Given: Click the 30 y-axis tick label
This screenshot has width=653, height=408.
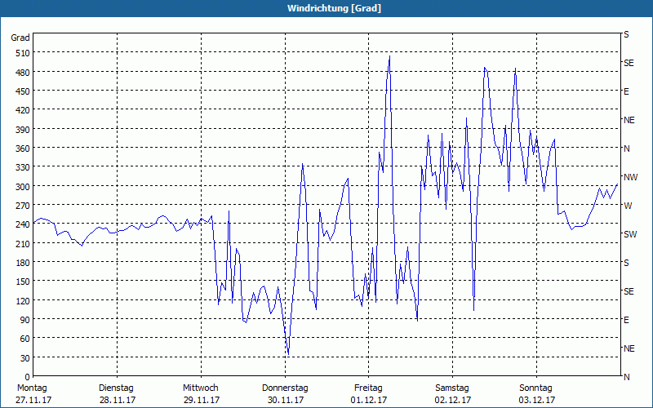Looking at the screenshot, I should tap(25, 358).
